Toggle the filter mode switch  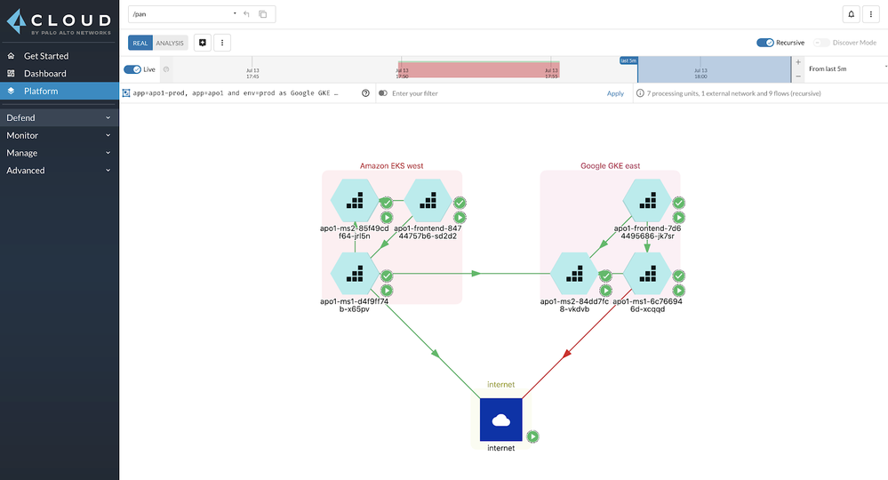point(383,93)
